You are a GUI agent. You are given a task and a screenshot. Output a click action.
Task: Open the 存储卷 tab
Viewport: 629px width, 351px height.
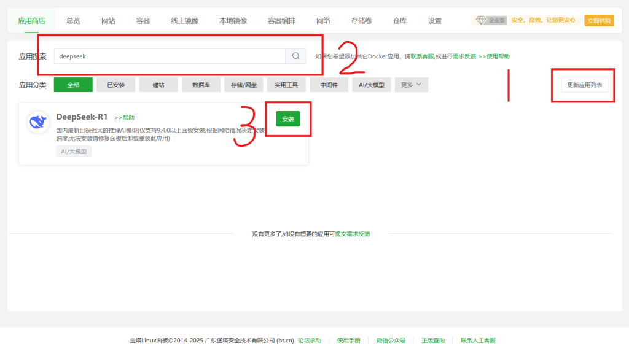click(x=361, y=21)
